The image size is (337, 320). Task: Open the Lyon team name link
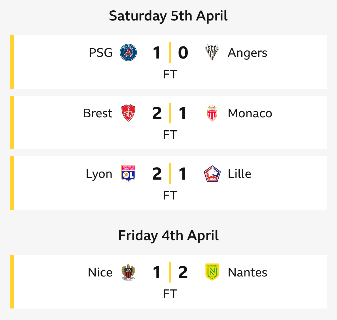[99, 174]
